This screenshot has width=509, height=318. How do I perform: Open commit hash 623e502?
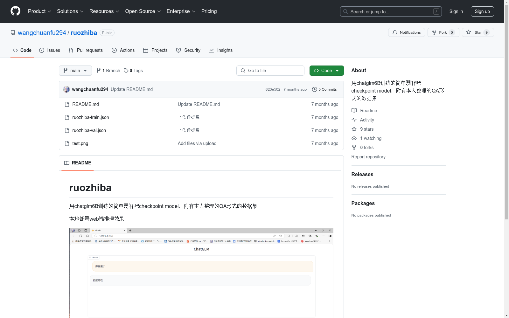273,89
